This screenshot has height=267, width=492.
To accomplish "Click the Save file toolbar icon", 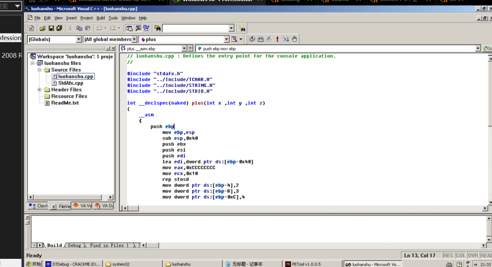I will (51, 29).
